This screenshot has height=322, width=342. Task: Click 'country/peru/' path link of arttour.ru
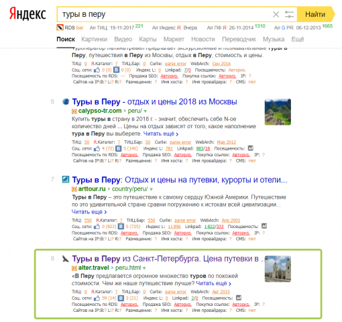tap(129, 189)
